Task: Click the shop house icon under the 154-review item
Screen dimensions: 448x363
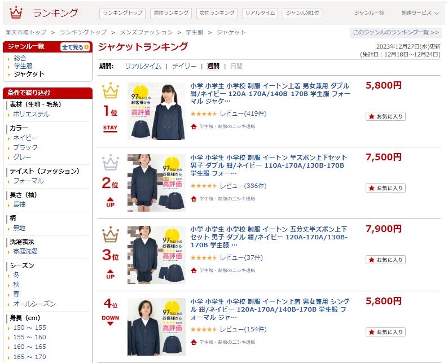Action: [x=194, y=342]
